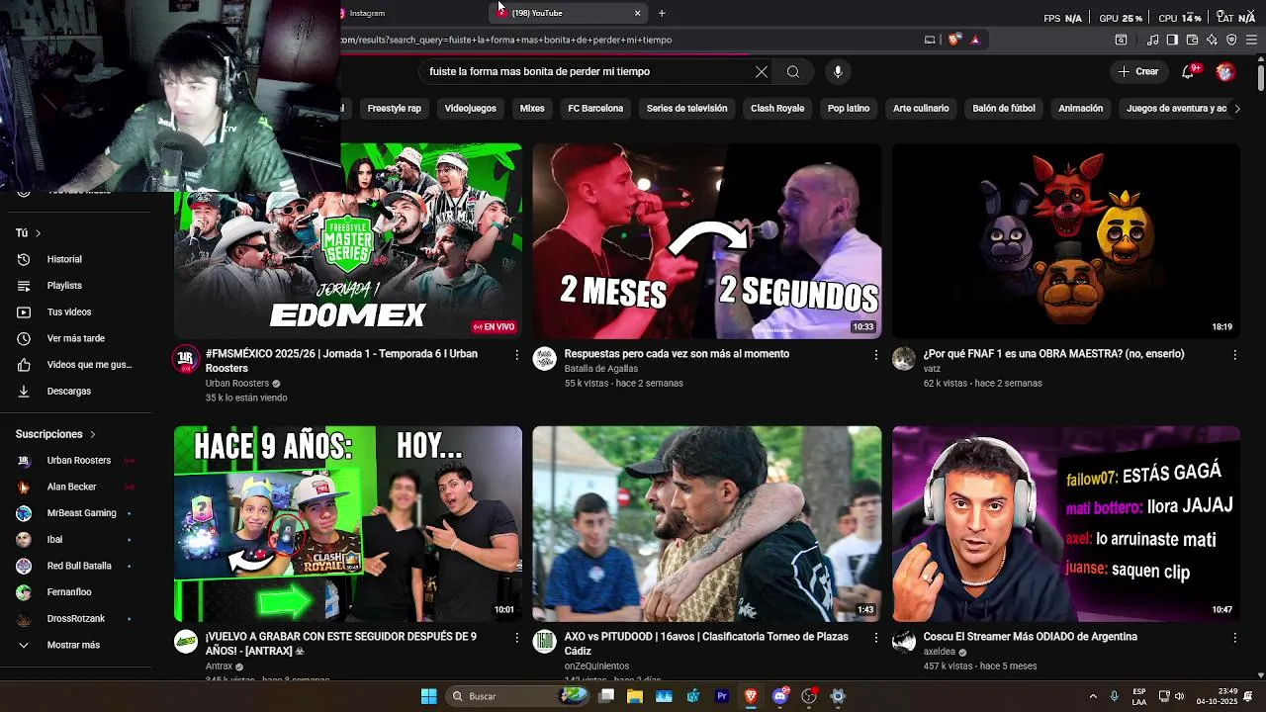Open Alan Becker subscription channel

[x=75, y=488]
